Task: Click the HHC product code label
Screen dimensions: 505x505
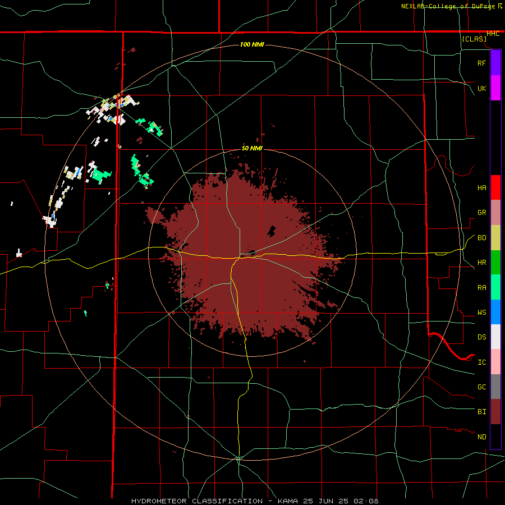Action: pos(493,34)
